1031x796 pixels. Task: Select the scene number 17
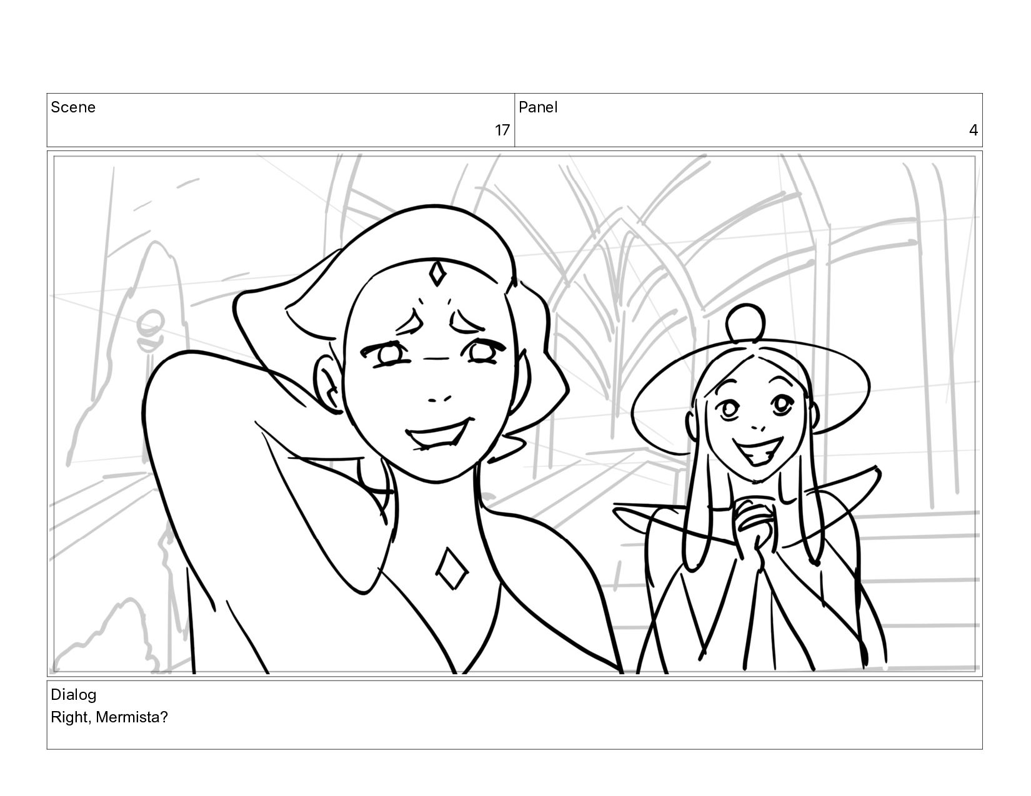coord(502,130)
